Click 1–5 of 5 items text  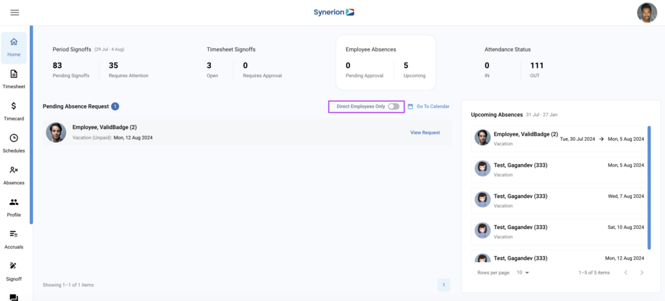pos(594,272)
